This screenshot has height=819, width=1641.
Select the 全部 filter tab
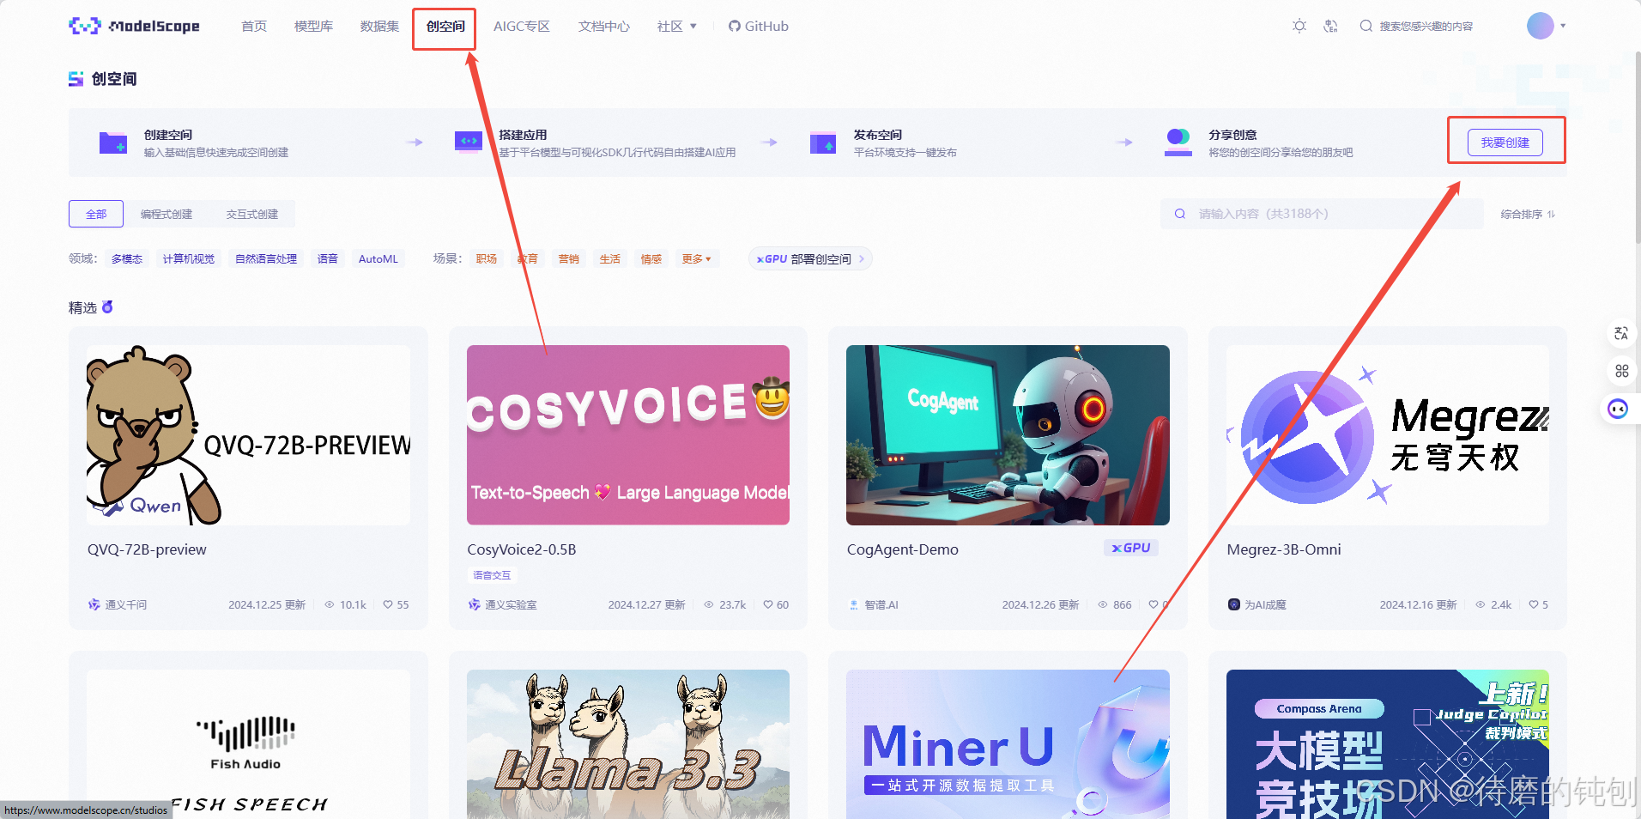point(96,214)
